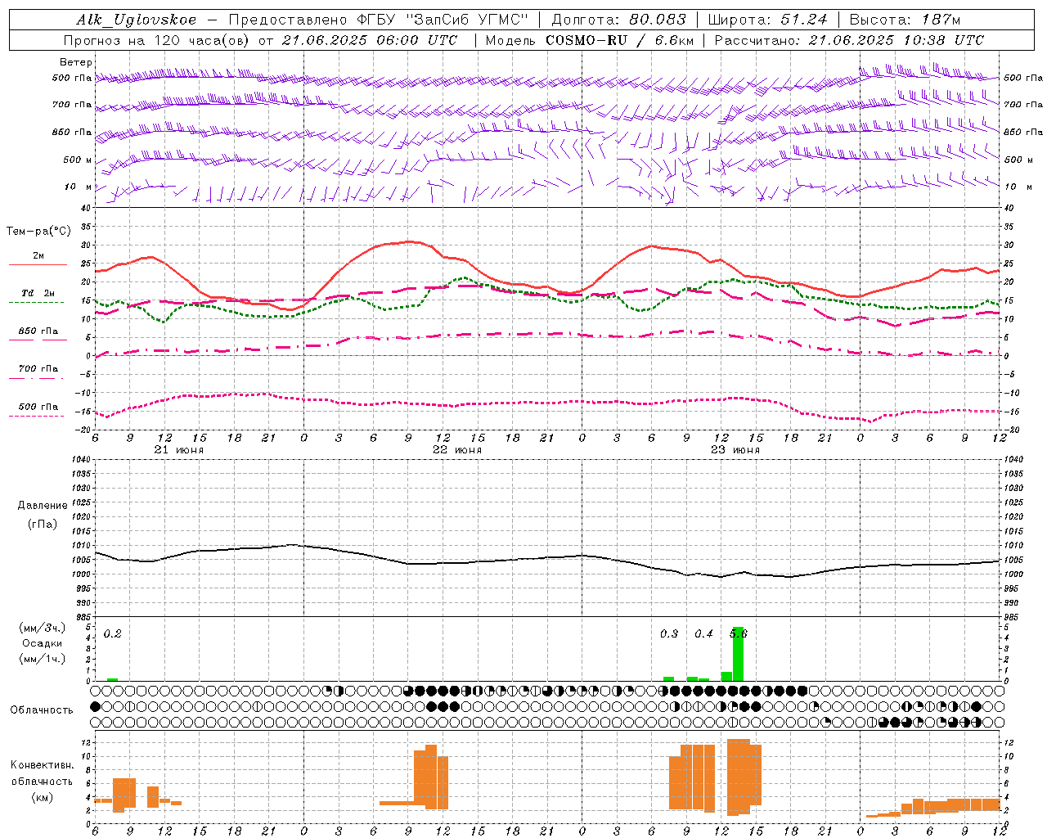Click the Td 2м dew point legend label
Viewport: 1047px width, 838px height.
(x=38, y=293)
